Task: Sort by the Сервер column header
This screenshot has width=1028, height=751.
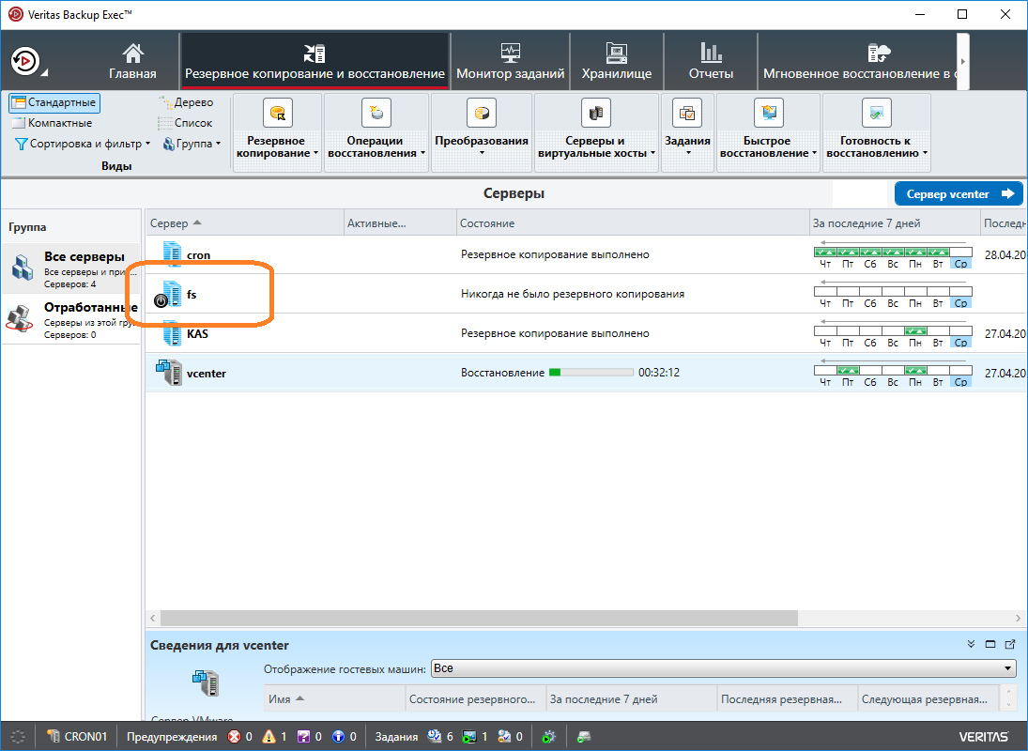Action: coord(244,223)
